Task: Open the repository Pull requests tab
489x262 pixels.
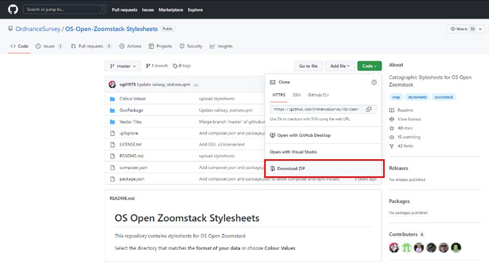Action: (91, 46)
